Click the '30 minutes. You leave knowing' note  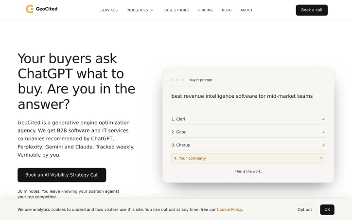pyautogui.click(x=68, y=194)
